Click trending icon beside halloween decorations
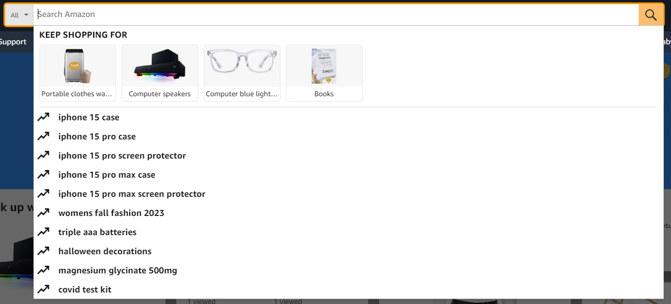The height and width of the screenshot is (304, 671). (x=43, y=251)
